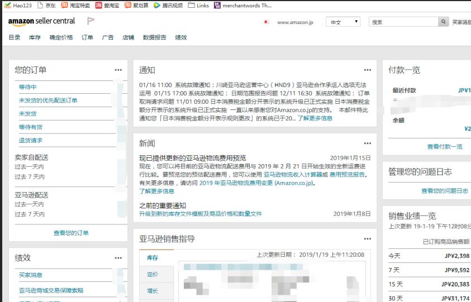Click 过去一天内 under 卖家自配送
471x302 pixels.
29,166
